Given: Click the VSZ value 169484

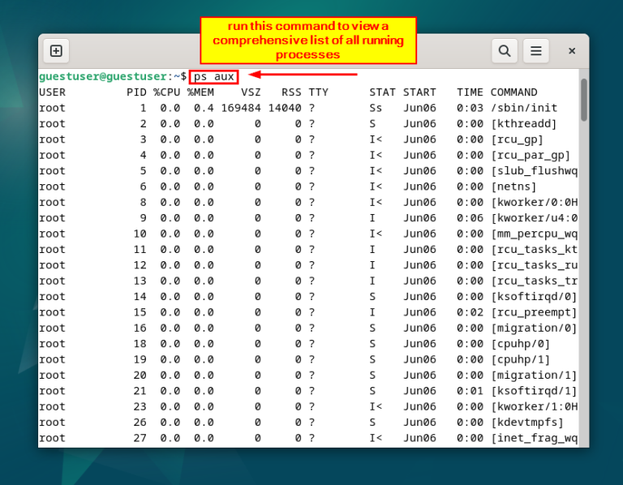Looking at the screenshot, I should pyautogui.click(x=241, y=108).
